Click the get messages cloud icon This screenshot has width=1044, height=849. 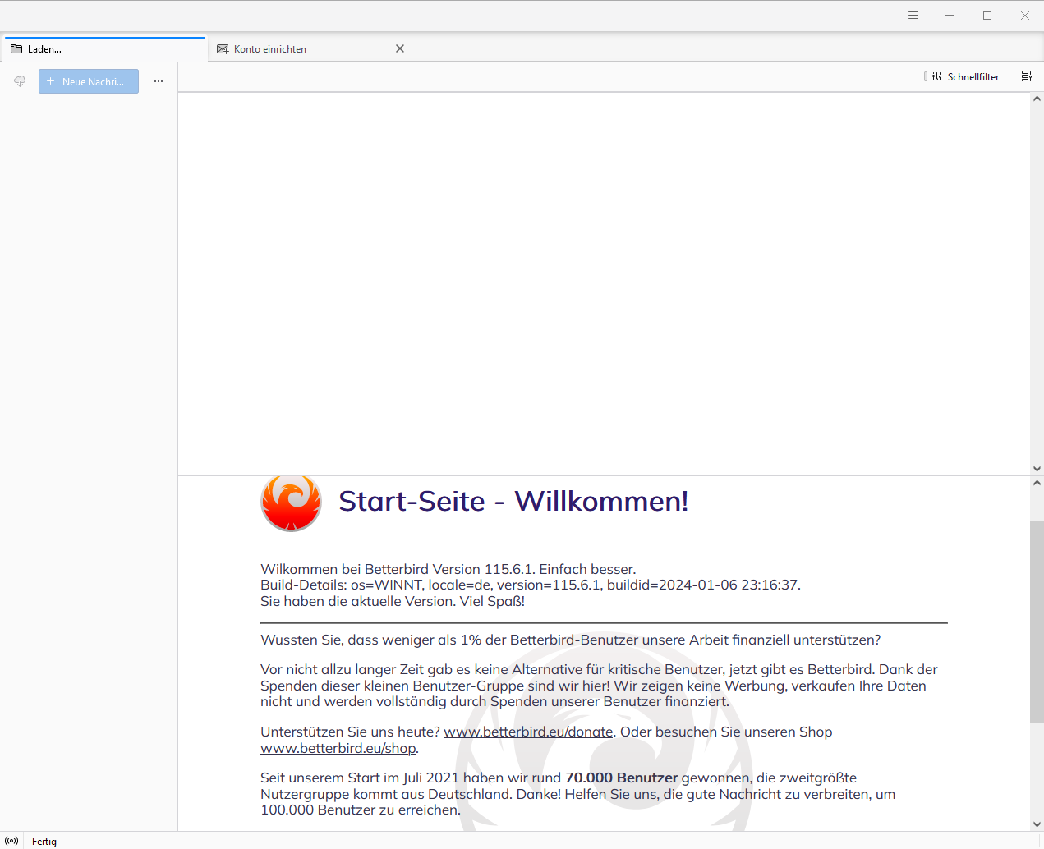click(x=20, y=81)
